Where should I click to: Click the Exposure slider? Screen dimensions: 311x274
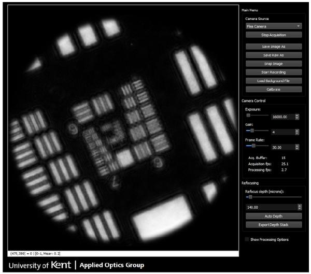pos(257,117)
